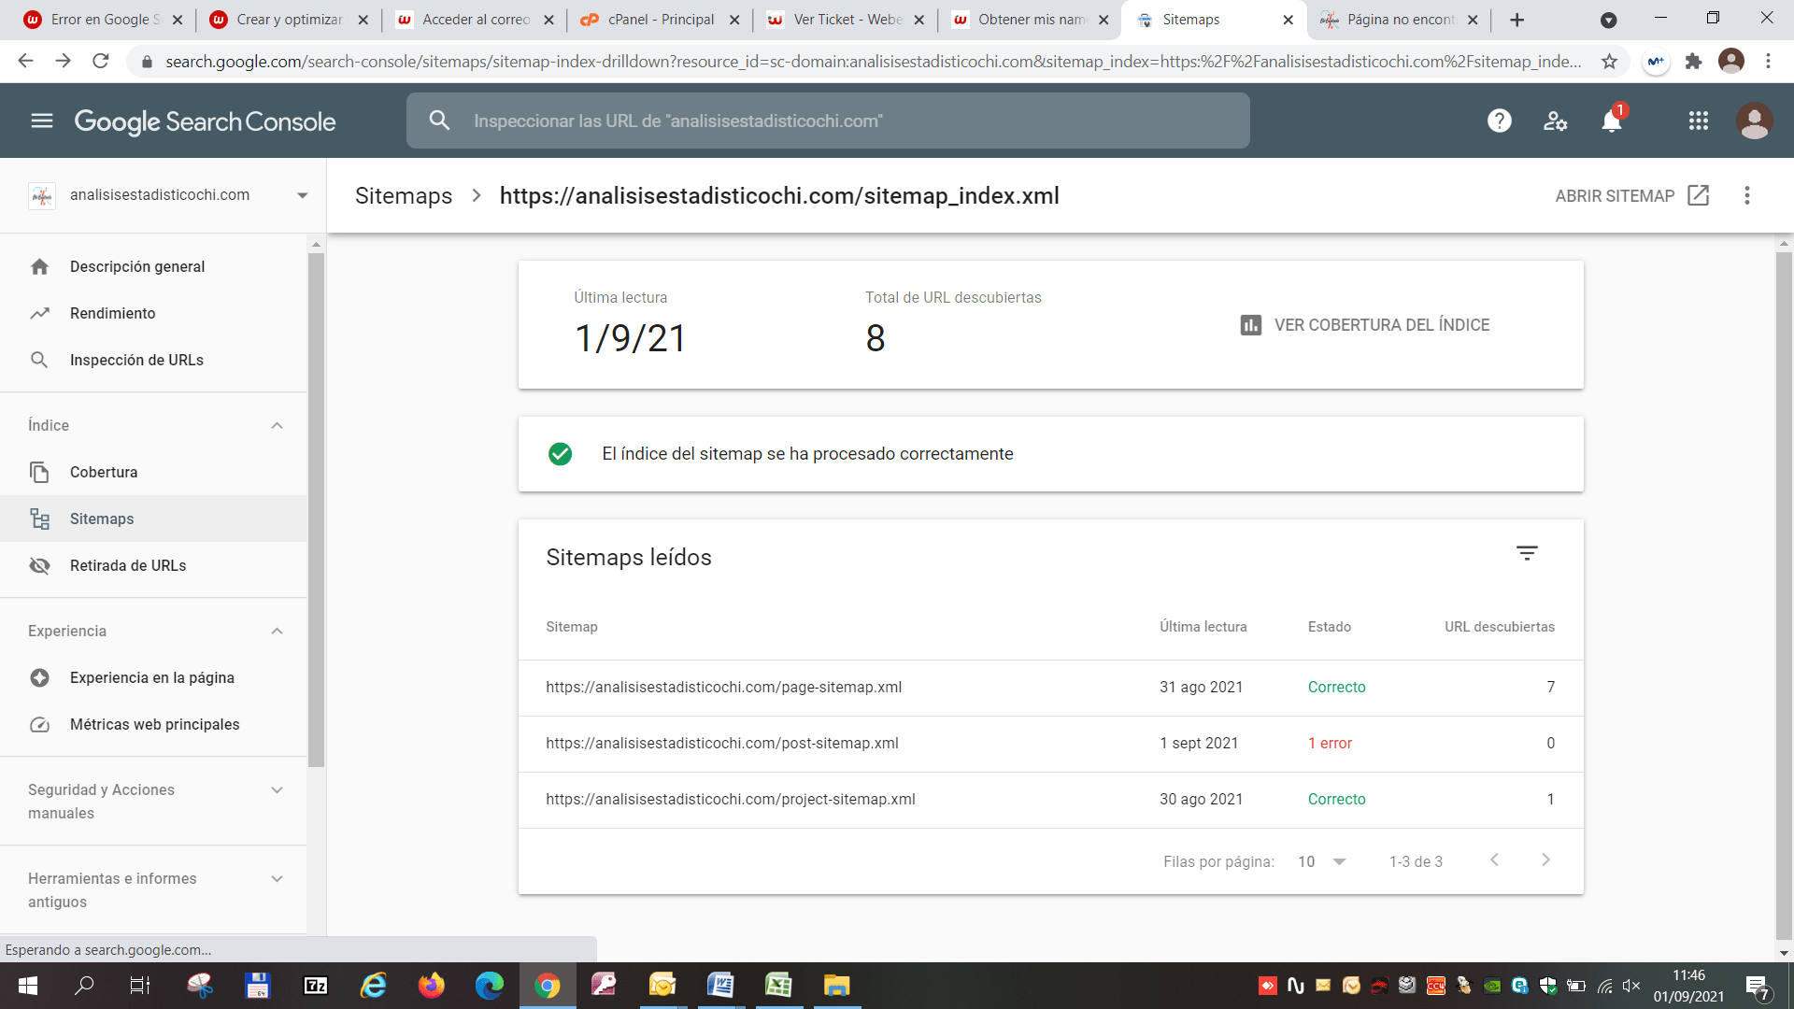Click the search magnifier icon in URL inspector
This screenshot has height=1009, width=1794.
pyautogui.click(x=439, y=121)
